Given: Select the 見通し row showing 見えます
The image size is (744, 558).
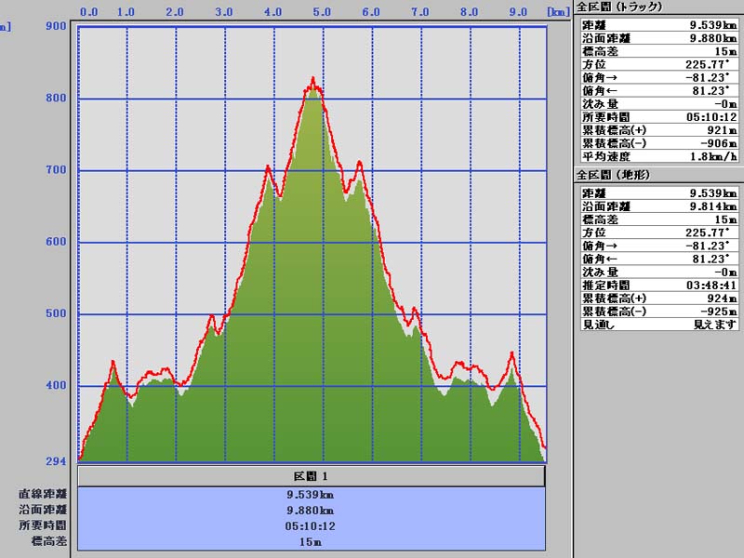Looking at the screenshot, I should [658, 325].
